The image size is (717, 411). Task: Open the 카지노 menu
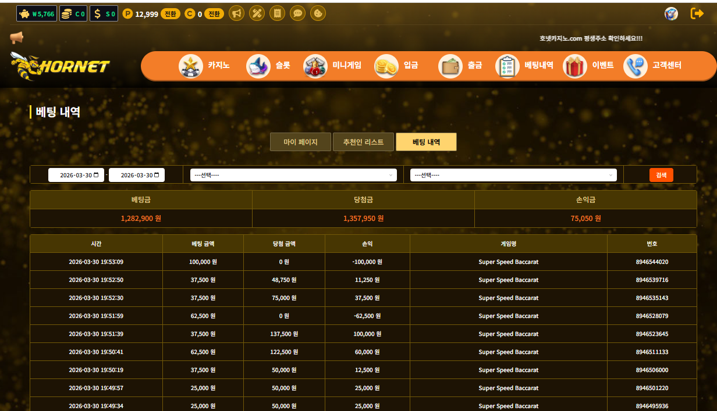click(205, 66)
